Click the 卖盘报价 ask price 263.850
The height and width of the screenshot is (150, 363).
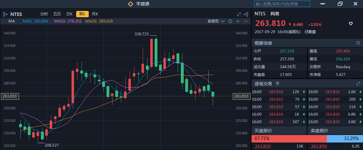(x=319, y=146)
